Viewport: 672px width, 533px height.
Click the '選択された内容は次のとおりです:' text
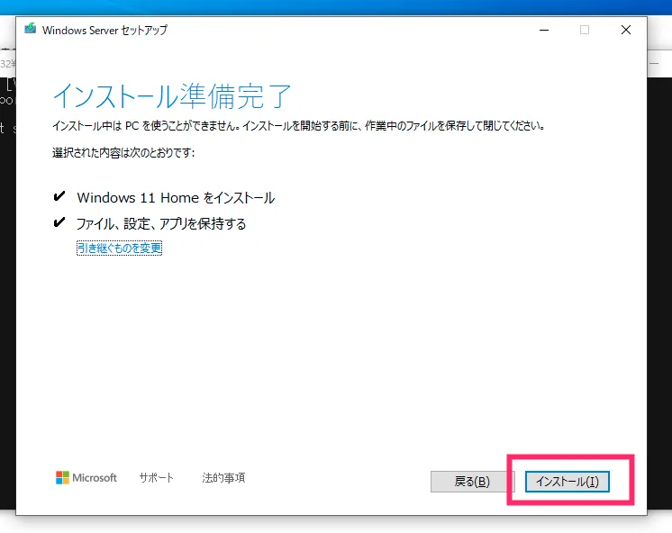pyautogui.click(x=123, y=152)
